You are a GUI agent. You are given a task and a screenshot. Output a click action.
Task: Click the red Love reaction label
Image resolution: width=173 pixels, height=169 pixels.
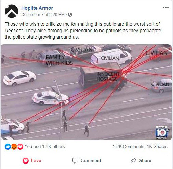pos(36,160)
